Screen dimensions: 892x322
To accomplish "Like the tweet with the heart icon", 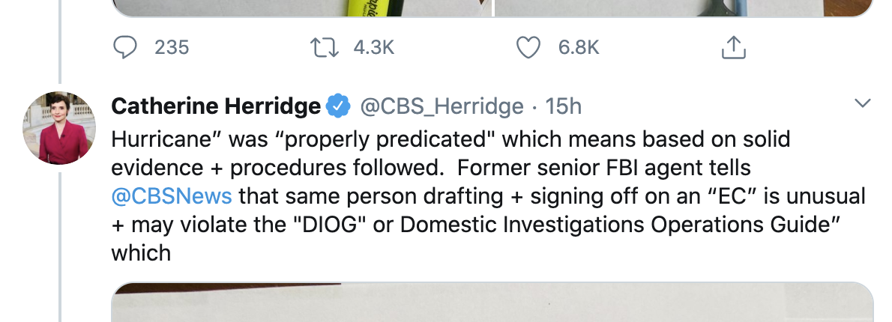I will click(x=528, y=48).
